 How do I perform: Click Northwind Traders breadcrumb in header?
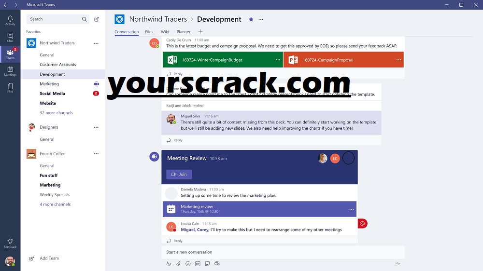[158, 19]
